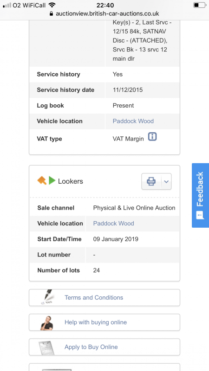Open Paddock Wood link under VAT table

click(133, 121)
